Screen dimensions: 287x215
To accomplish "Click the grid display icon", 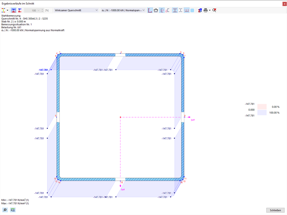I will point(192,11).
